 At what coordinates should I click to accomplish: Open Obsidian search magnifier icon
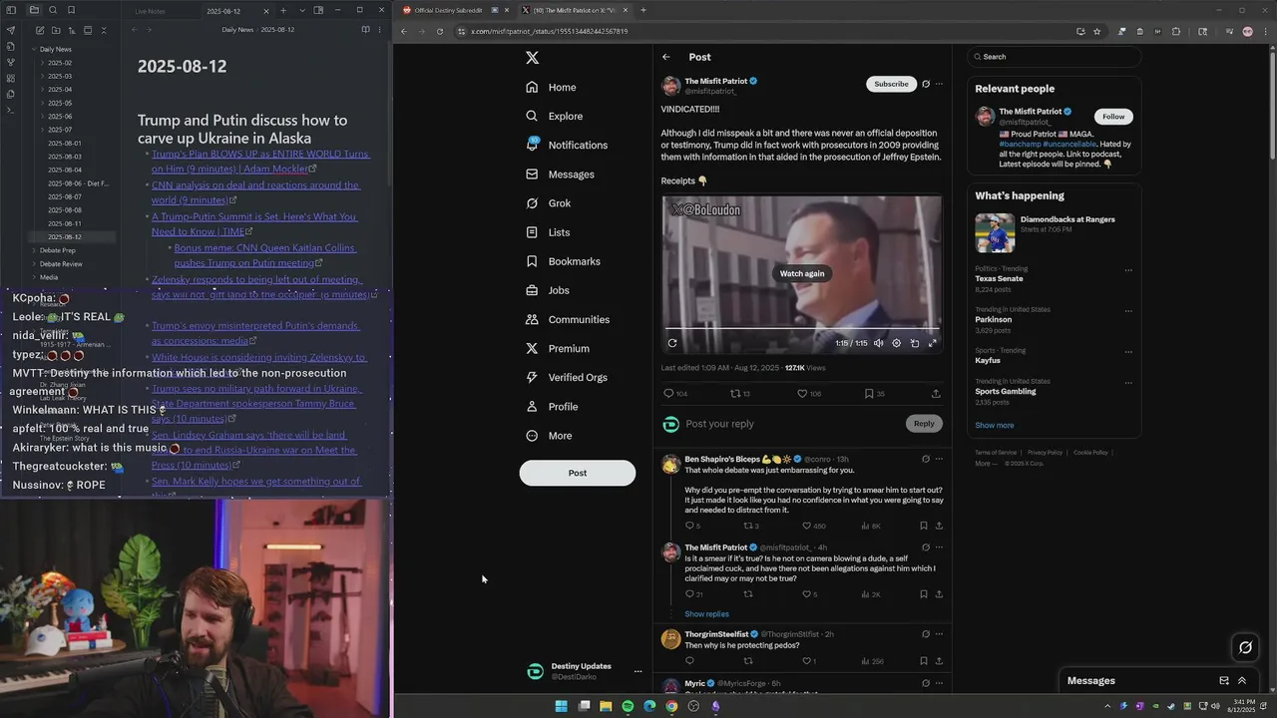tap(53, 10)
